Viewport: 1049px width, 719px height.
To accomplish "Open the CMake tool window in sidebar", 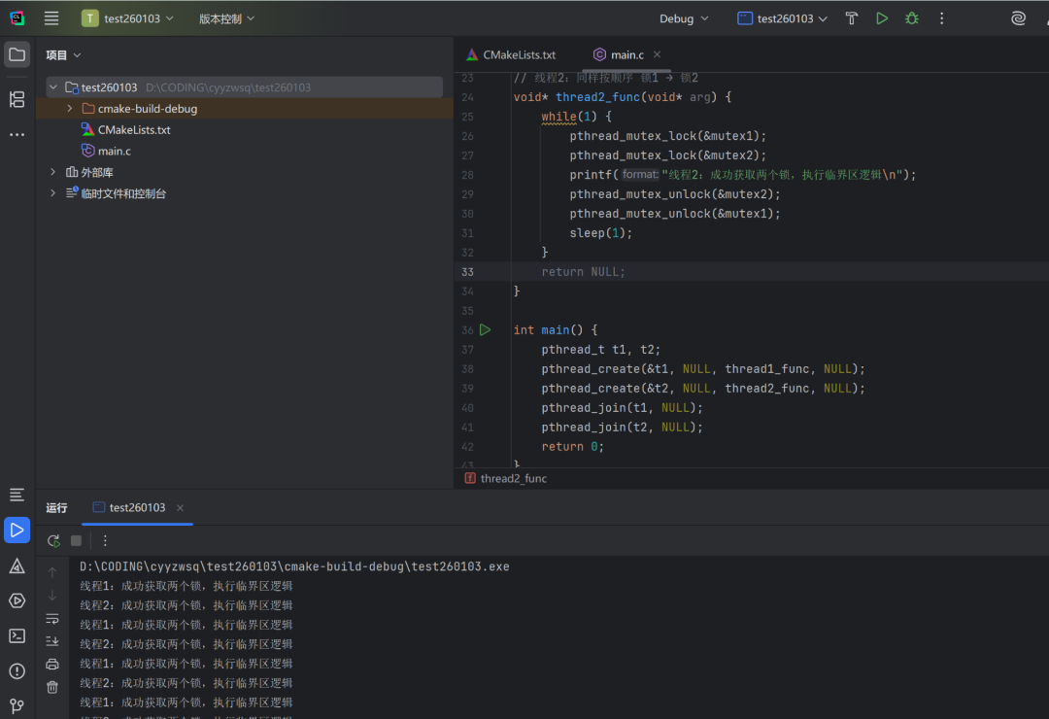I will [17, 565].
